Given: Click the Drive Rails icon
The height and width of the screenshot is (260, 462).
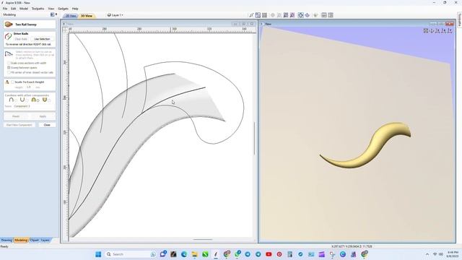Looking at the screenshot, I should tap(8, 36).
